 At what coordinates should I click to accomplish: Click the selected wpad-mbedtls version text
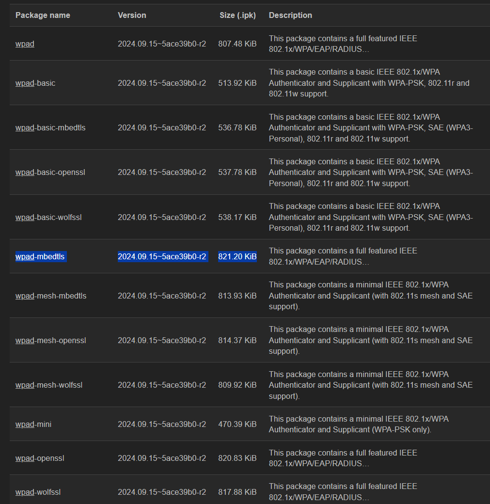[x=162, y=256]
